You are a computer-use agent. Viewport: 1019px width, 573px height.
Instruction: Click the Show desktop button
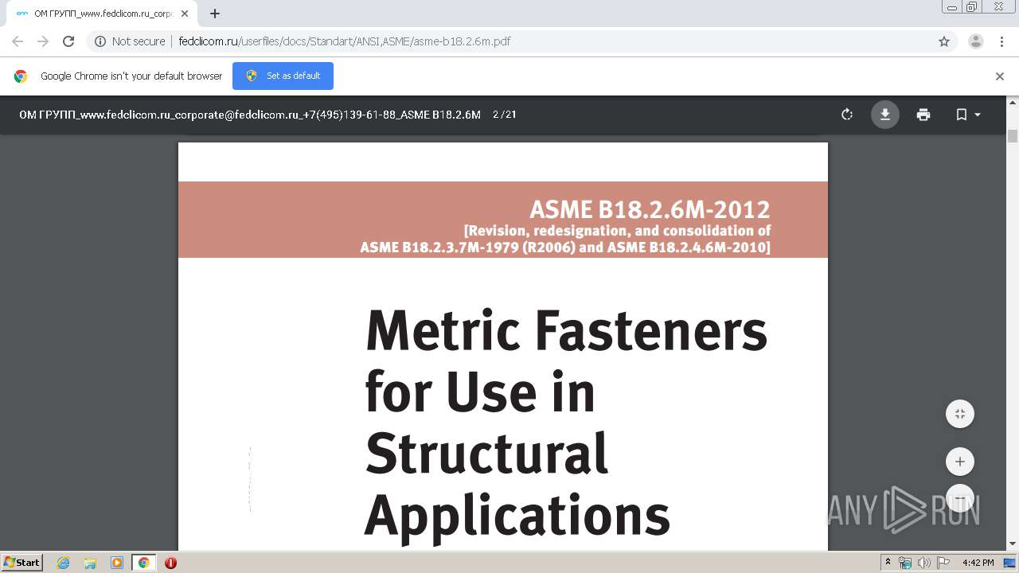click(x=1010, y=563)
